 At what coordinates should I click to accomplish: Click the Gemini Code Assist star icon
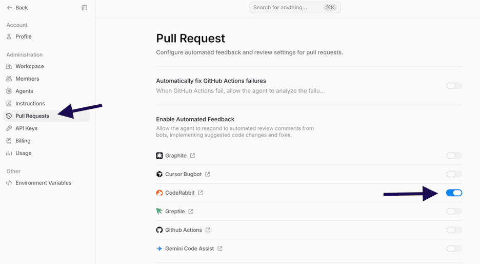click(159, 249)
